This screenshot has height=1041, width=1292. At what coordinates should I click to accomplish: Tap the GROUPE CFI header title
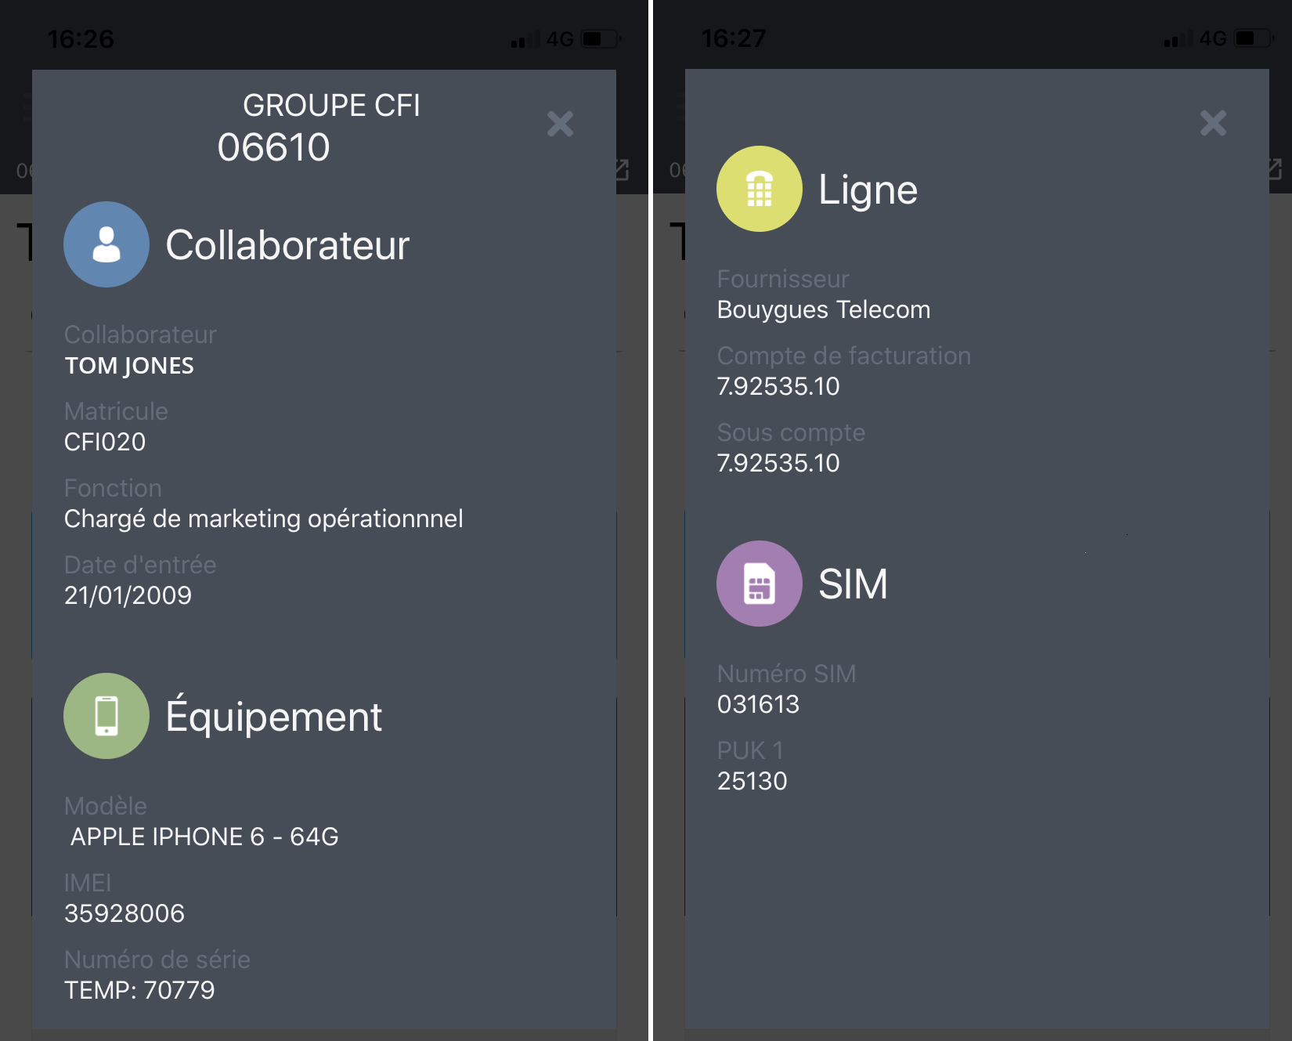point(331,106)
